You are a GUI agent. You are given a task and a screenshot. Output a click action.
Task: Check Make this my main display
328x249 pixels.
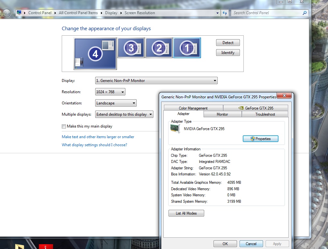click(x=64, y=126)
